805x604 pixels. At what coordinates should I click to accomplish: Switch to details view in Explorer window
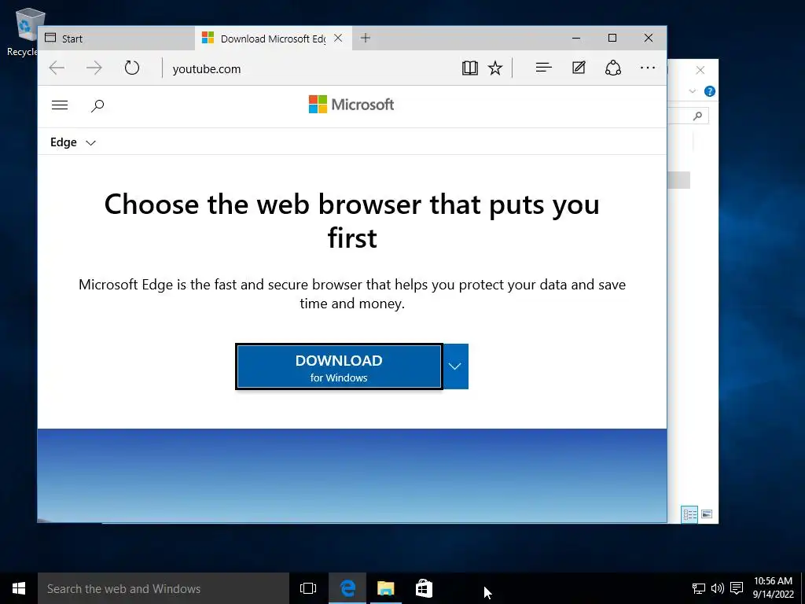pyautogui.click(x=689, y=514)
